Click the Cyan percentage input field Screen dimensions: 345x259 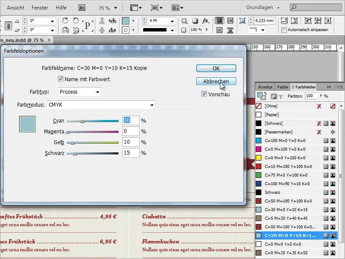pyautogui.click(x=131, y=120)
